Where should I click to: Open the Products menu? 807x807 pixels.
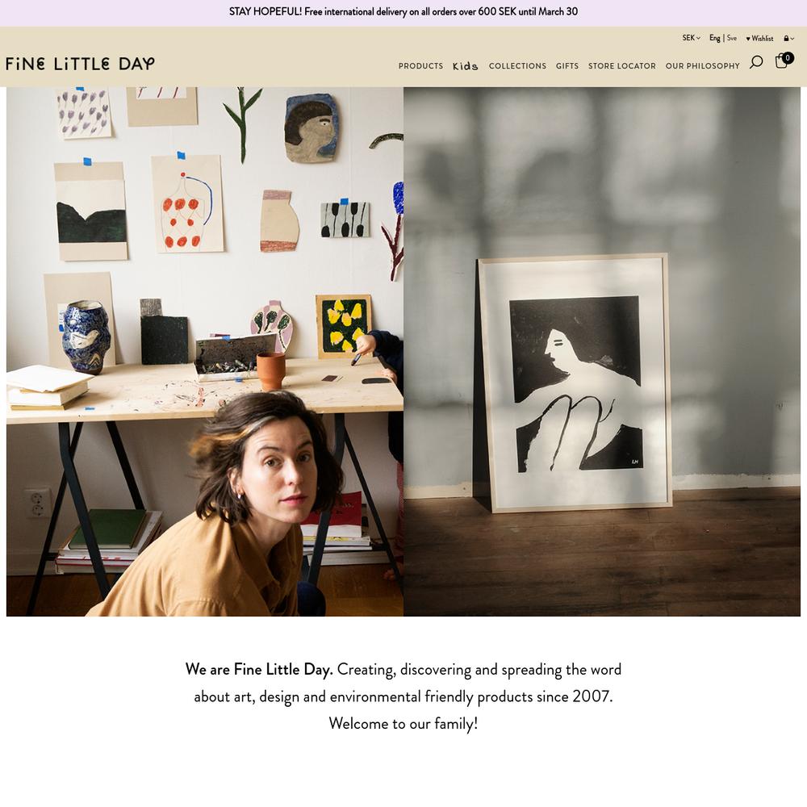pyautogui.click(x=420, y=66)
